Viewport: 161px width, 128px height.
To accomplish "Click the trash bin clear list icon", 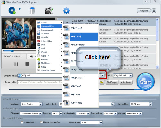I will coord(33,11).
